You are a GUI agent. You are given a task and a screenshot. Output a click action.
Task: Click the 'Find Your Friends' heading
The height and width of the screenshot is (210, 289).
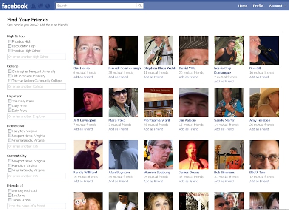point(28,20)
